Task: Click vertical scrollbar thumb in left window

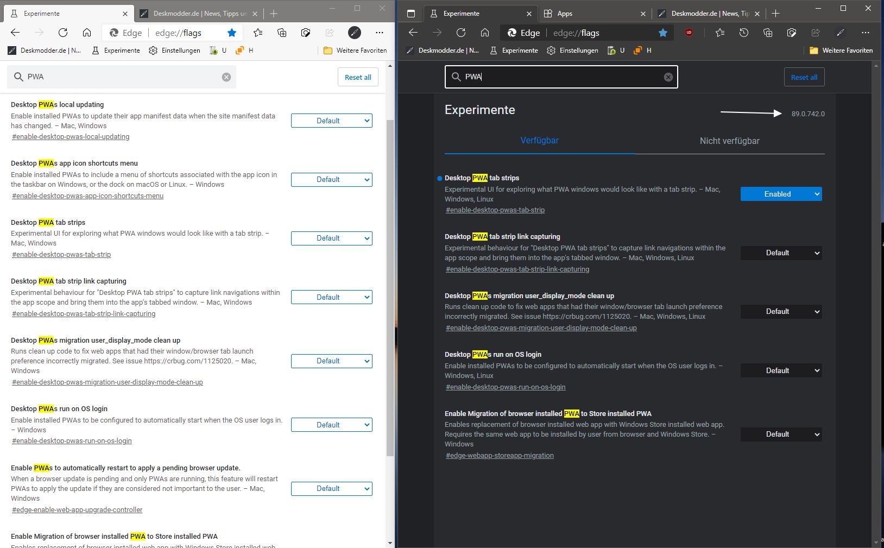Action: [x=390, y=288]
